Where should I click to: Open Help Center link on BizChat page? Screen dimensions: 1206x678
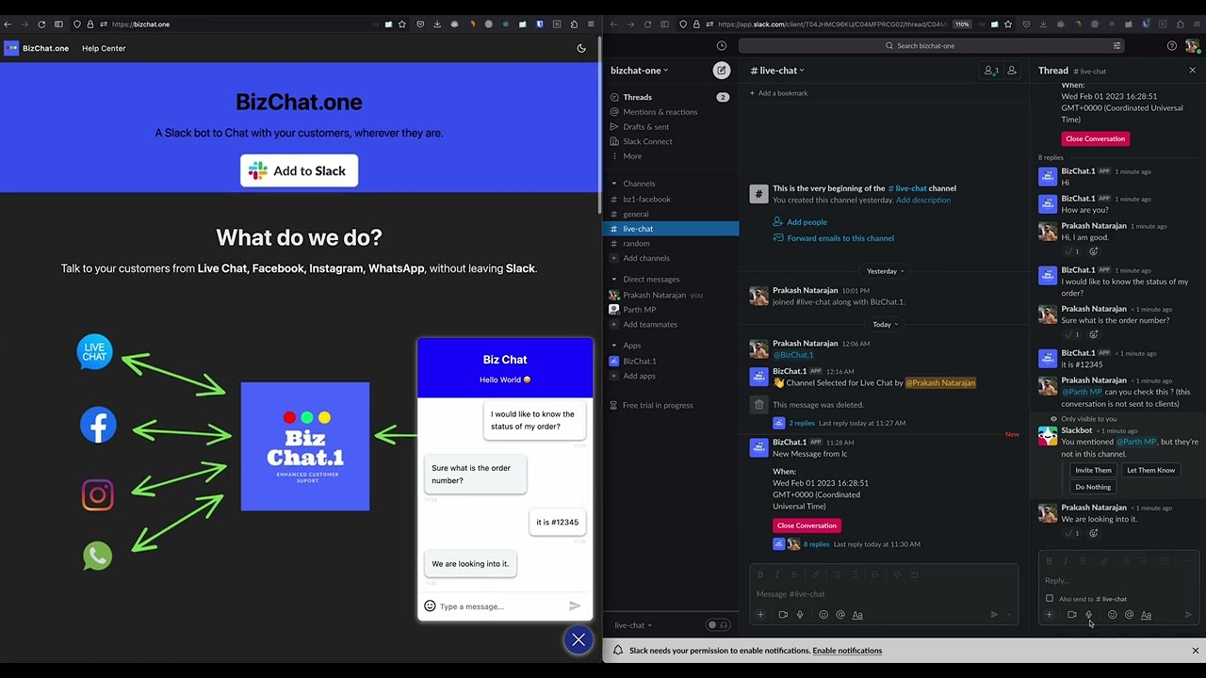[x=104, y=48]
